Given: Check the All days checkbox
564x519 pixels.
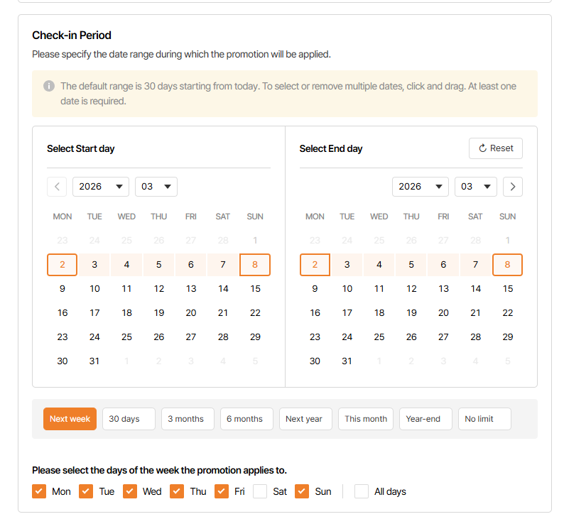Looking at the screenshot, I should (x=362, y=491).
